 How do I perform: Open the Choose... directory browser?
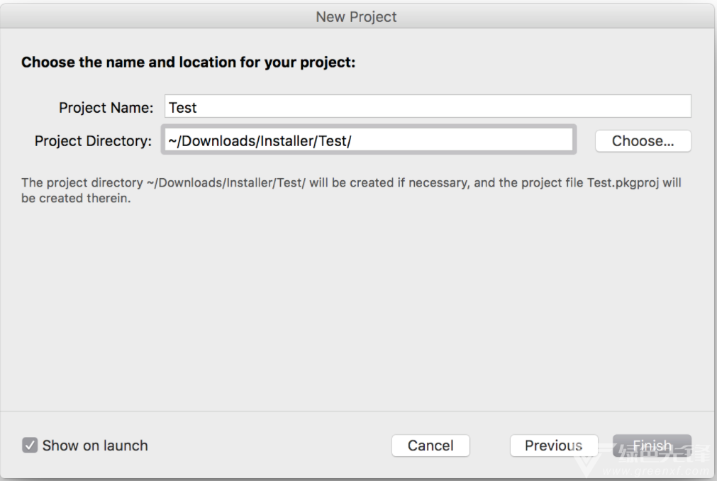pos(643,141)
